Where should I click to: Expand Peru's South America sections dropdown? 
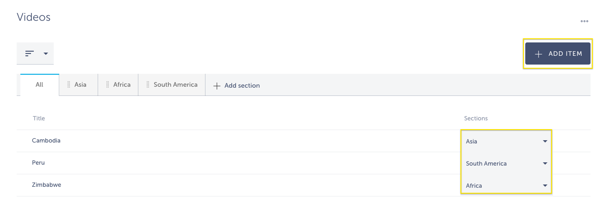pyautogui.click(x=506, y=163)
